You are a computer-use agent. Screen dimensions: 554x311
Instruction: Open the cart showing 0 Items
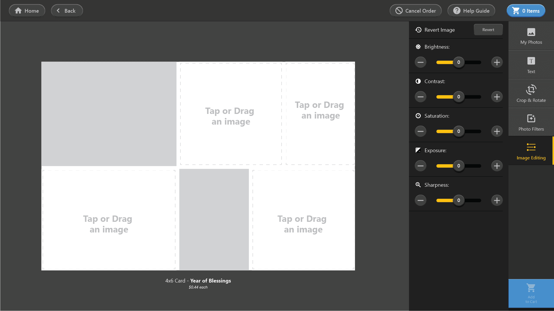[x=526, y=11]
